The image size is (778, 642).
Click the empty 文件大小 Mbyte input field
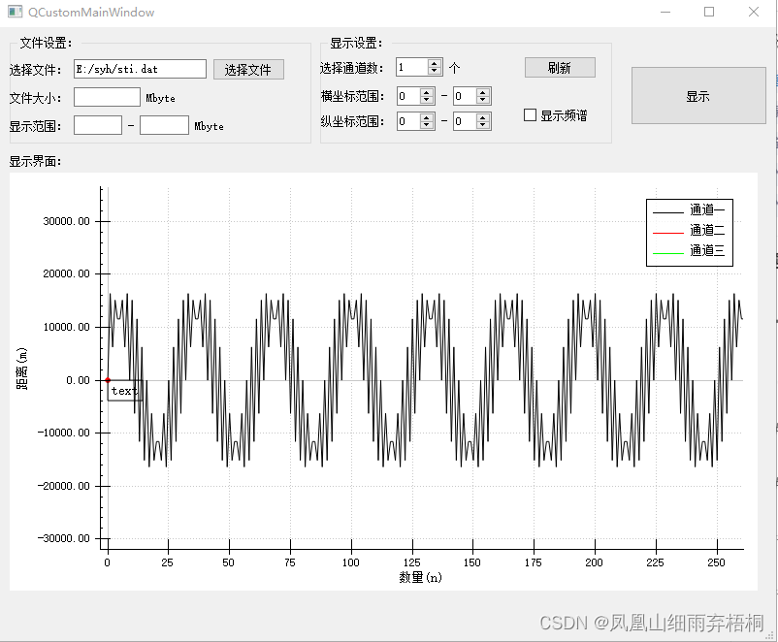(x=107, y=97)
